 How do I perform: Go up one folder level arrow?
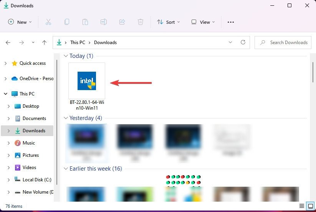coord(45,43)
